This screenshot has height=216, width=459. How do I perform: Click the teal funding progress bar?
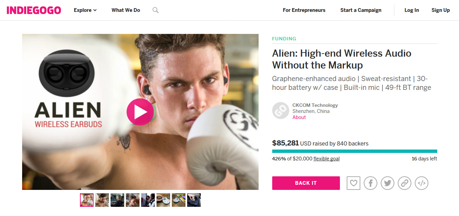point(355,151)
